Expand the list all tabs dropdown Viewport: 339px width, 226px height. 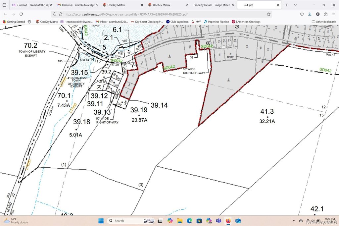pyautogui.click(x=295, y=5)
